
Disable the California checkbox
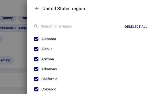(x=36, y=79)
